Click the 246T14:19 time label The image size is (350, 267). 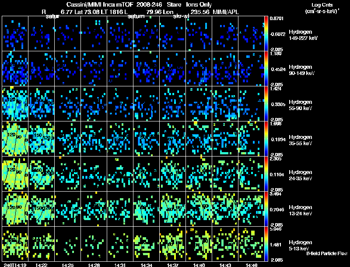coord(15,265)
